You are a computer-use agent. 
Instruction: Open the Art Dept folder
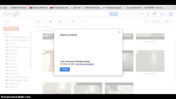pyautogui.click(x=12, y=44)
